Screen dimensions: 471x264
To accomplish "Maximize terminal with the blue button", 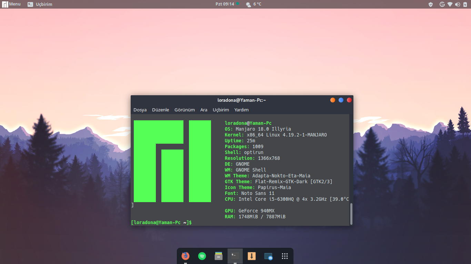I will pyautogui.click(x=341, y=100).
